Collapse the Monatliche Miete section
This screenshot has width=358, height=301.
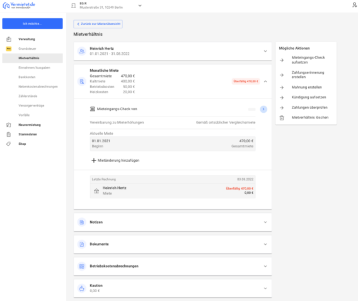tap(265, 81)
